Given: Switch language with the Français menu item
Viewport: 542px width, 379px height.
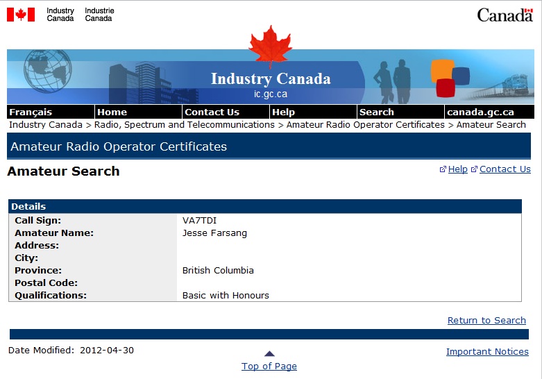Looking at the screenshot, I should coord(51,112).
